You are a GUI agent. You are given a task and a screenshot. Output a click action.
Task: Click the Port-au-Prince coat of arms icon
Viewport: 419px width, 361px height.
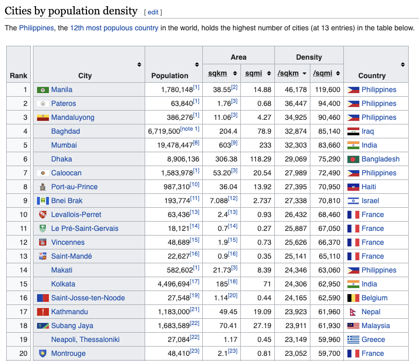(43, 187)
